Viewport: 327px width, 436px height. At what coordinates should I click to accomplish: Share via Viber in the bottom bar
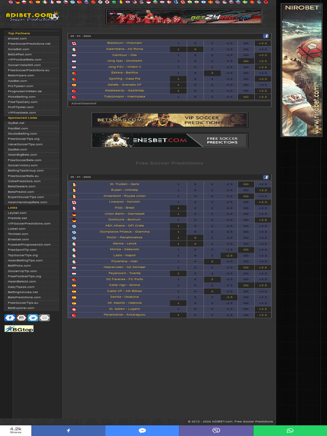tap(216, 430)
